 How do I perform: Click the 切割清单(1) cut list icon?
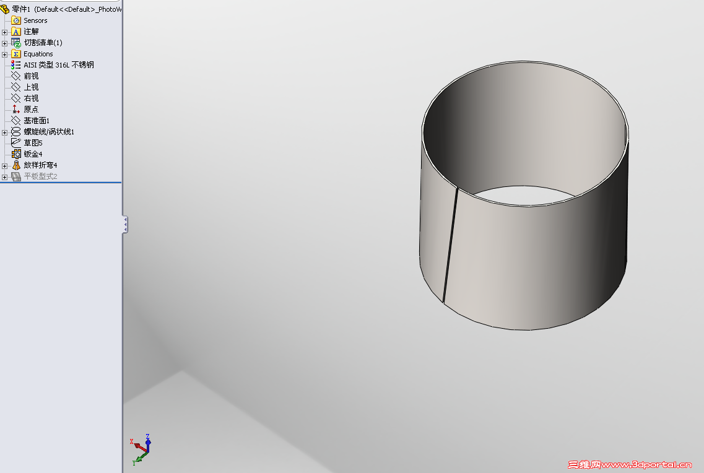point(15,43)
